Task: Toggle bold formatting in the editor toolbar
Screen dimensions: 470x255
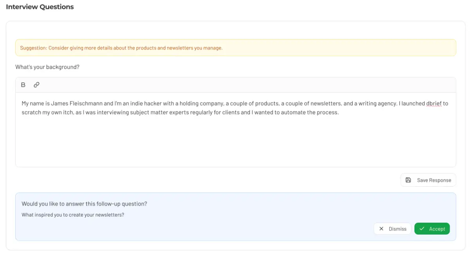Action: [23, 85]
